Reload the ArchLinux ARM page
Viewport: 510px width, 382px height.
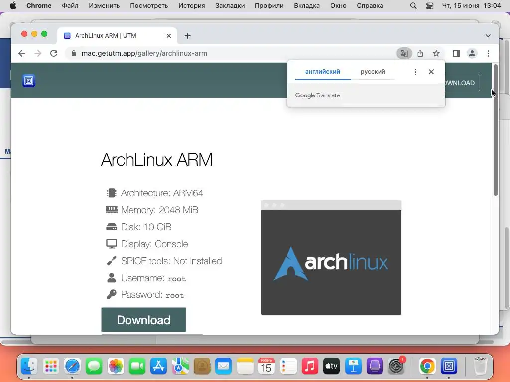point(54,53)
